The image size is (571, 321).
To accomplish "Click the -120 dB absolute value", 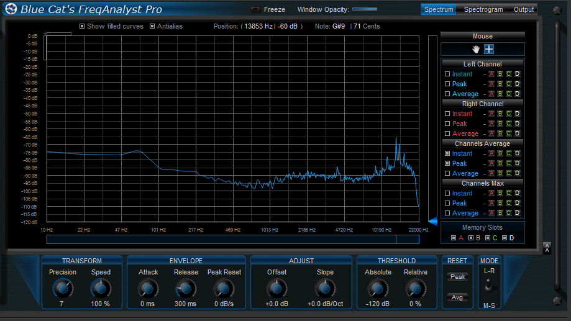I will pos(377,304).
